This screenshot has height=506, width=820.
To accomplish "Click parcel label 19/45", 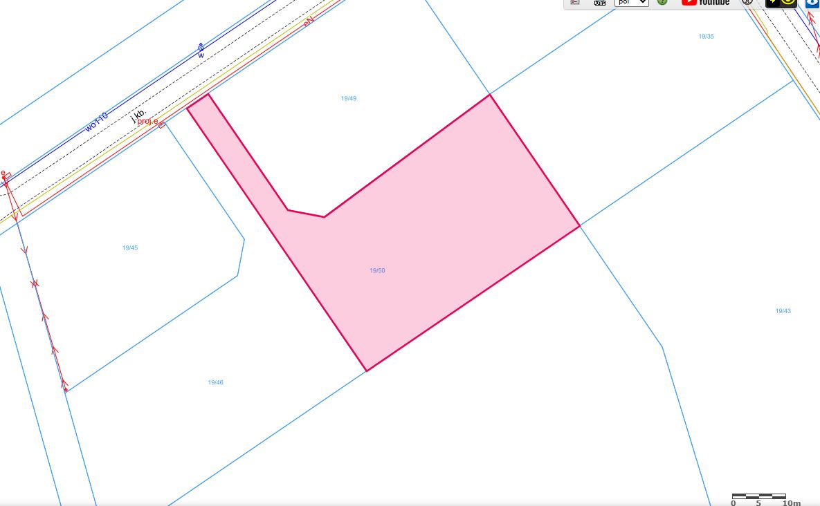I will coord(129,248).
